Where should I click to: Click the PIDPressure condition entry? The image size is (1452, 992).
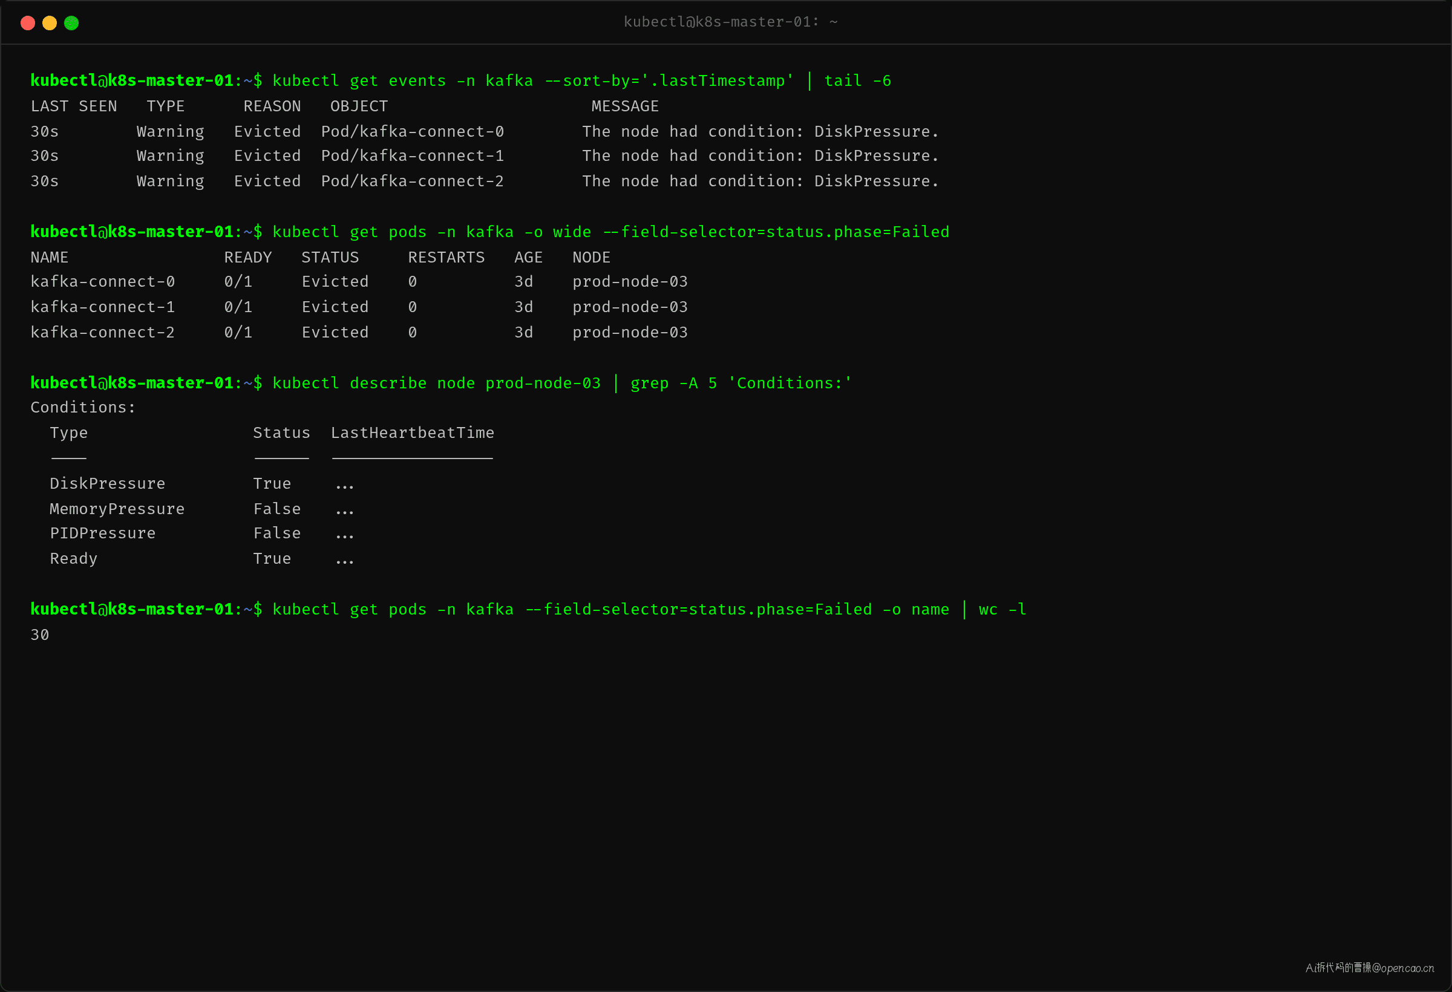102,533
